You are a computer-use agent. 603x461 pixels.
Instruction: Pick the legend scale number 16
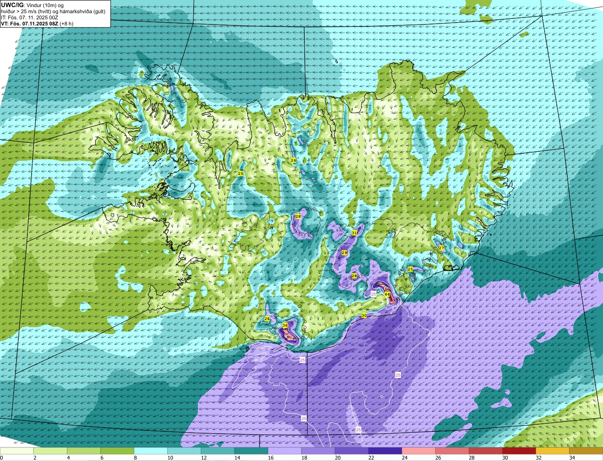click(270, 458)
